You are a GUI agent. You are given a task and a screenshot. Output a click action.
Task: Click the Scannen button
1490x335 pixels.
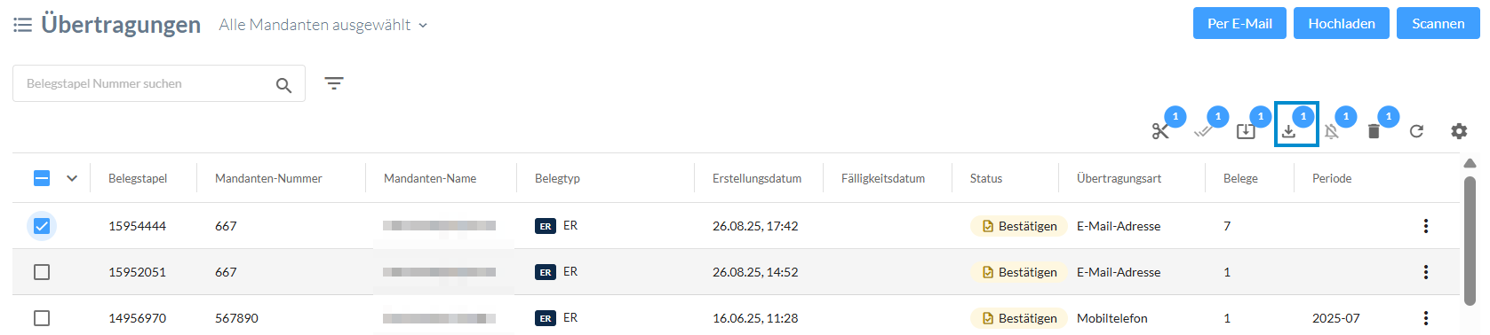click(1438, 24)
